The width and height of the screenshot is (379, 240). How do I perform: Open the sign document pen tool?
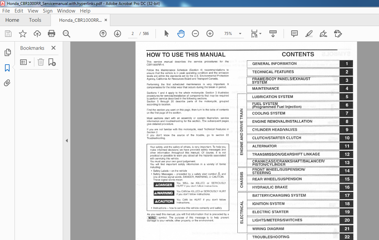coord(324,34)
